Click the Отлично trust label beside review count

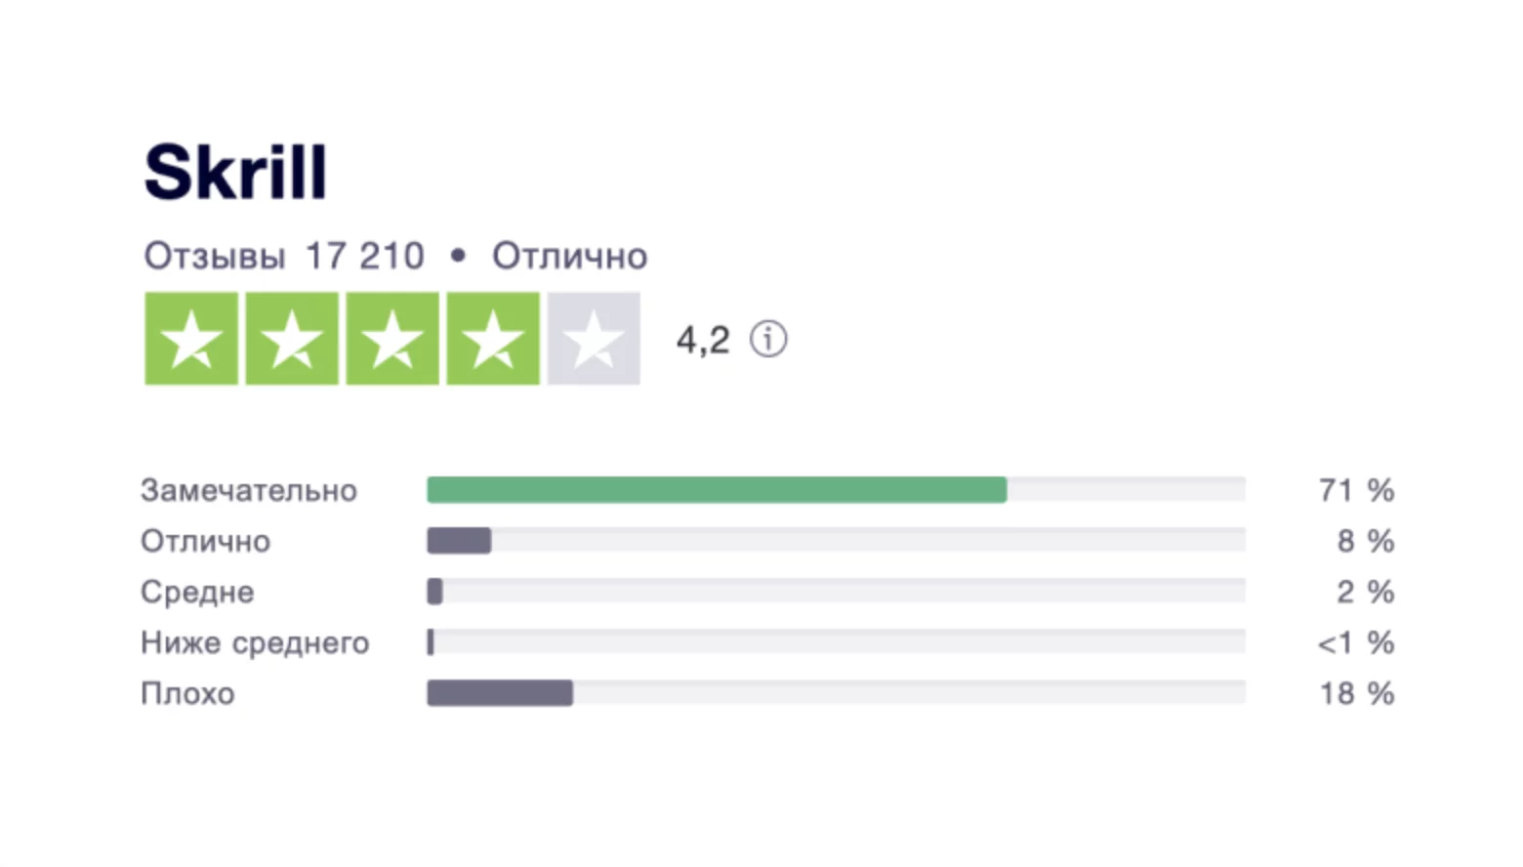point(569,256)
